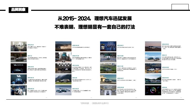This screenshot has width=190, height=107.
Task: Open the SUV in green alpine valley photo
Action: click(x=108, y=68)
